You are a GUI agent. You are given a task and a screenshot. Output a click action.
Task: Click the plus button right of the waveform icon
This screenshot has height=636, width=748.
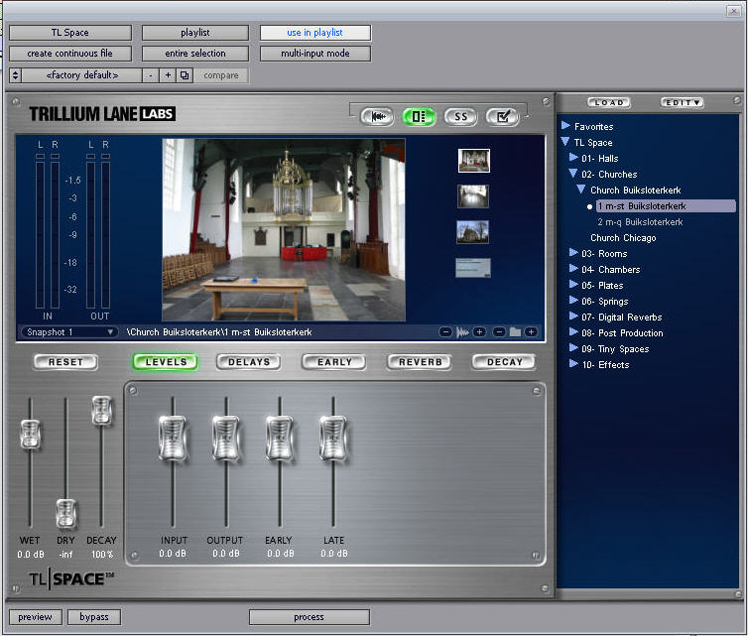(x=479, y=331)
